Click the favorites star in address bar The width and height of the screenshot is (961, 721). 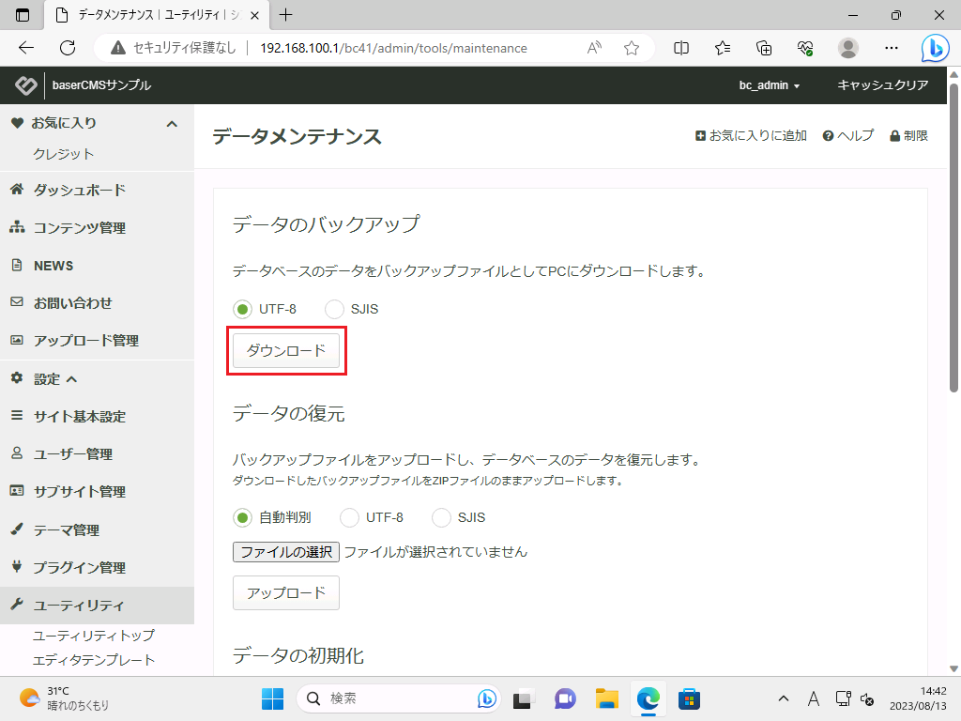click(x=632, y=48)
